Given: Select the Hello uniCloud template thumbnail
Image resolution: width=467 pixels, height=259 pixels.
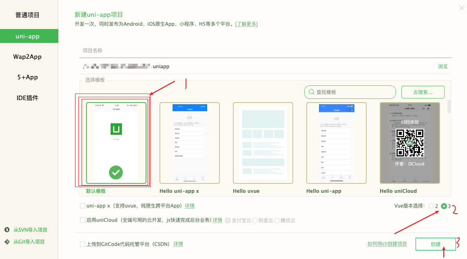Looking at the screenshot, I should [410, 143].
